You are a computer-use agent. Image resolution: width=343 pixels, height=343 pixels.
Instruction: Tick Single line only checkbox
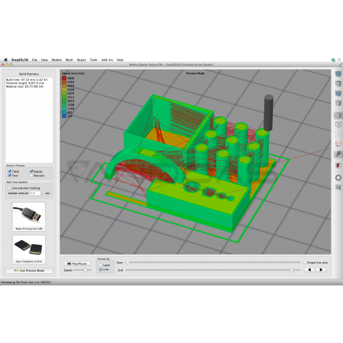305,263
